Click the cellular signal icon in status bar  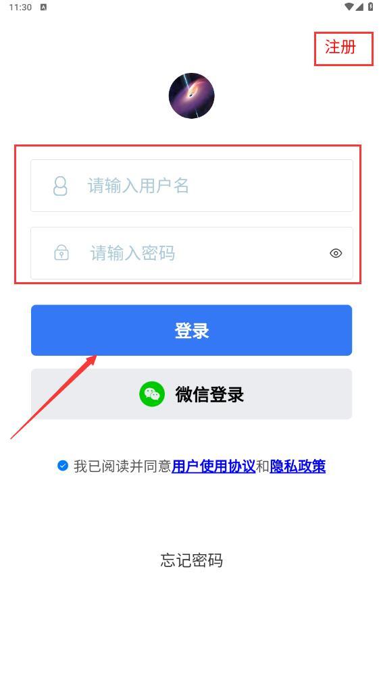(359, 7)
